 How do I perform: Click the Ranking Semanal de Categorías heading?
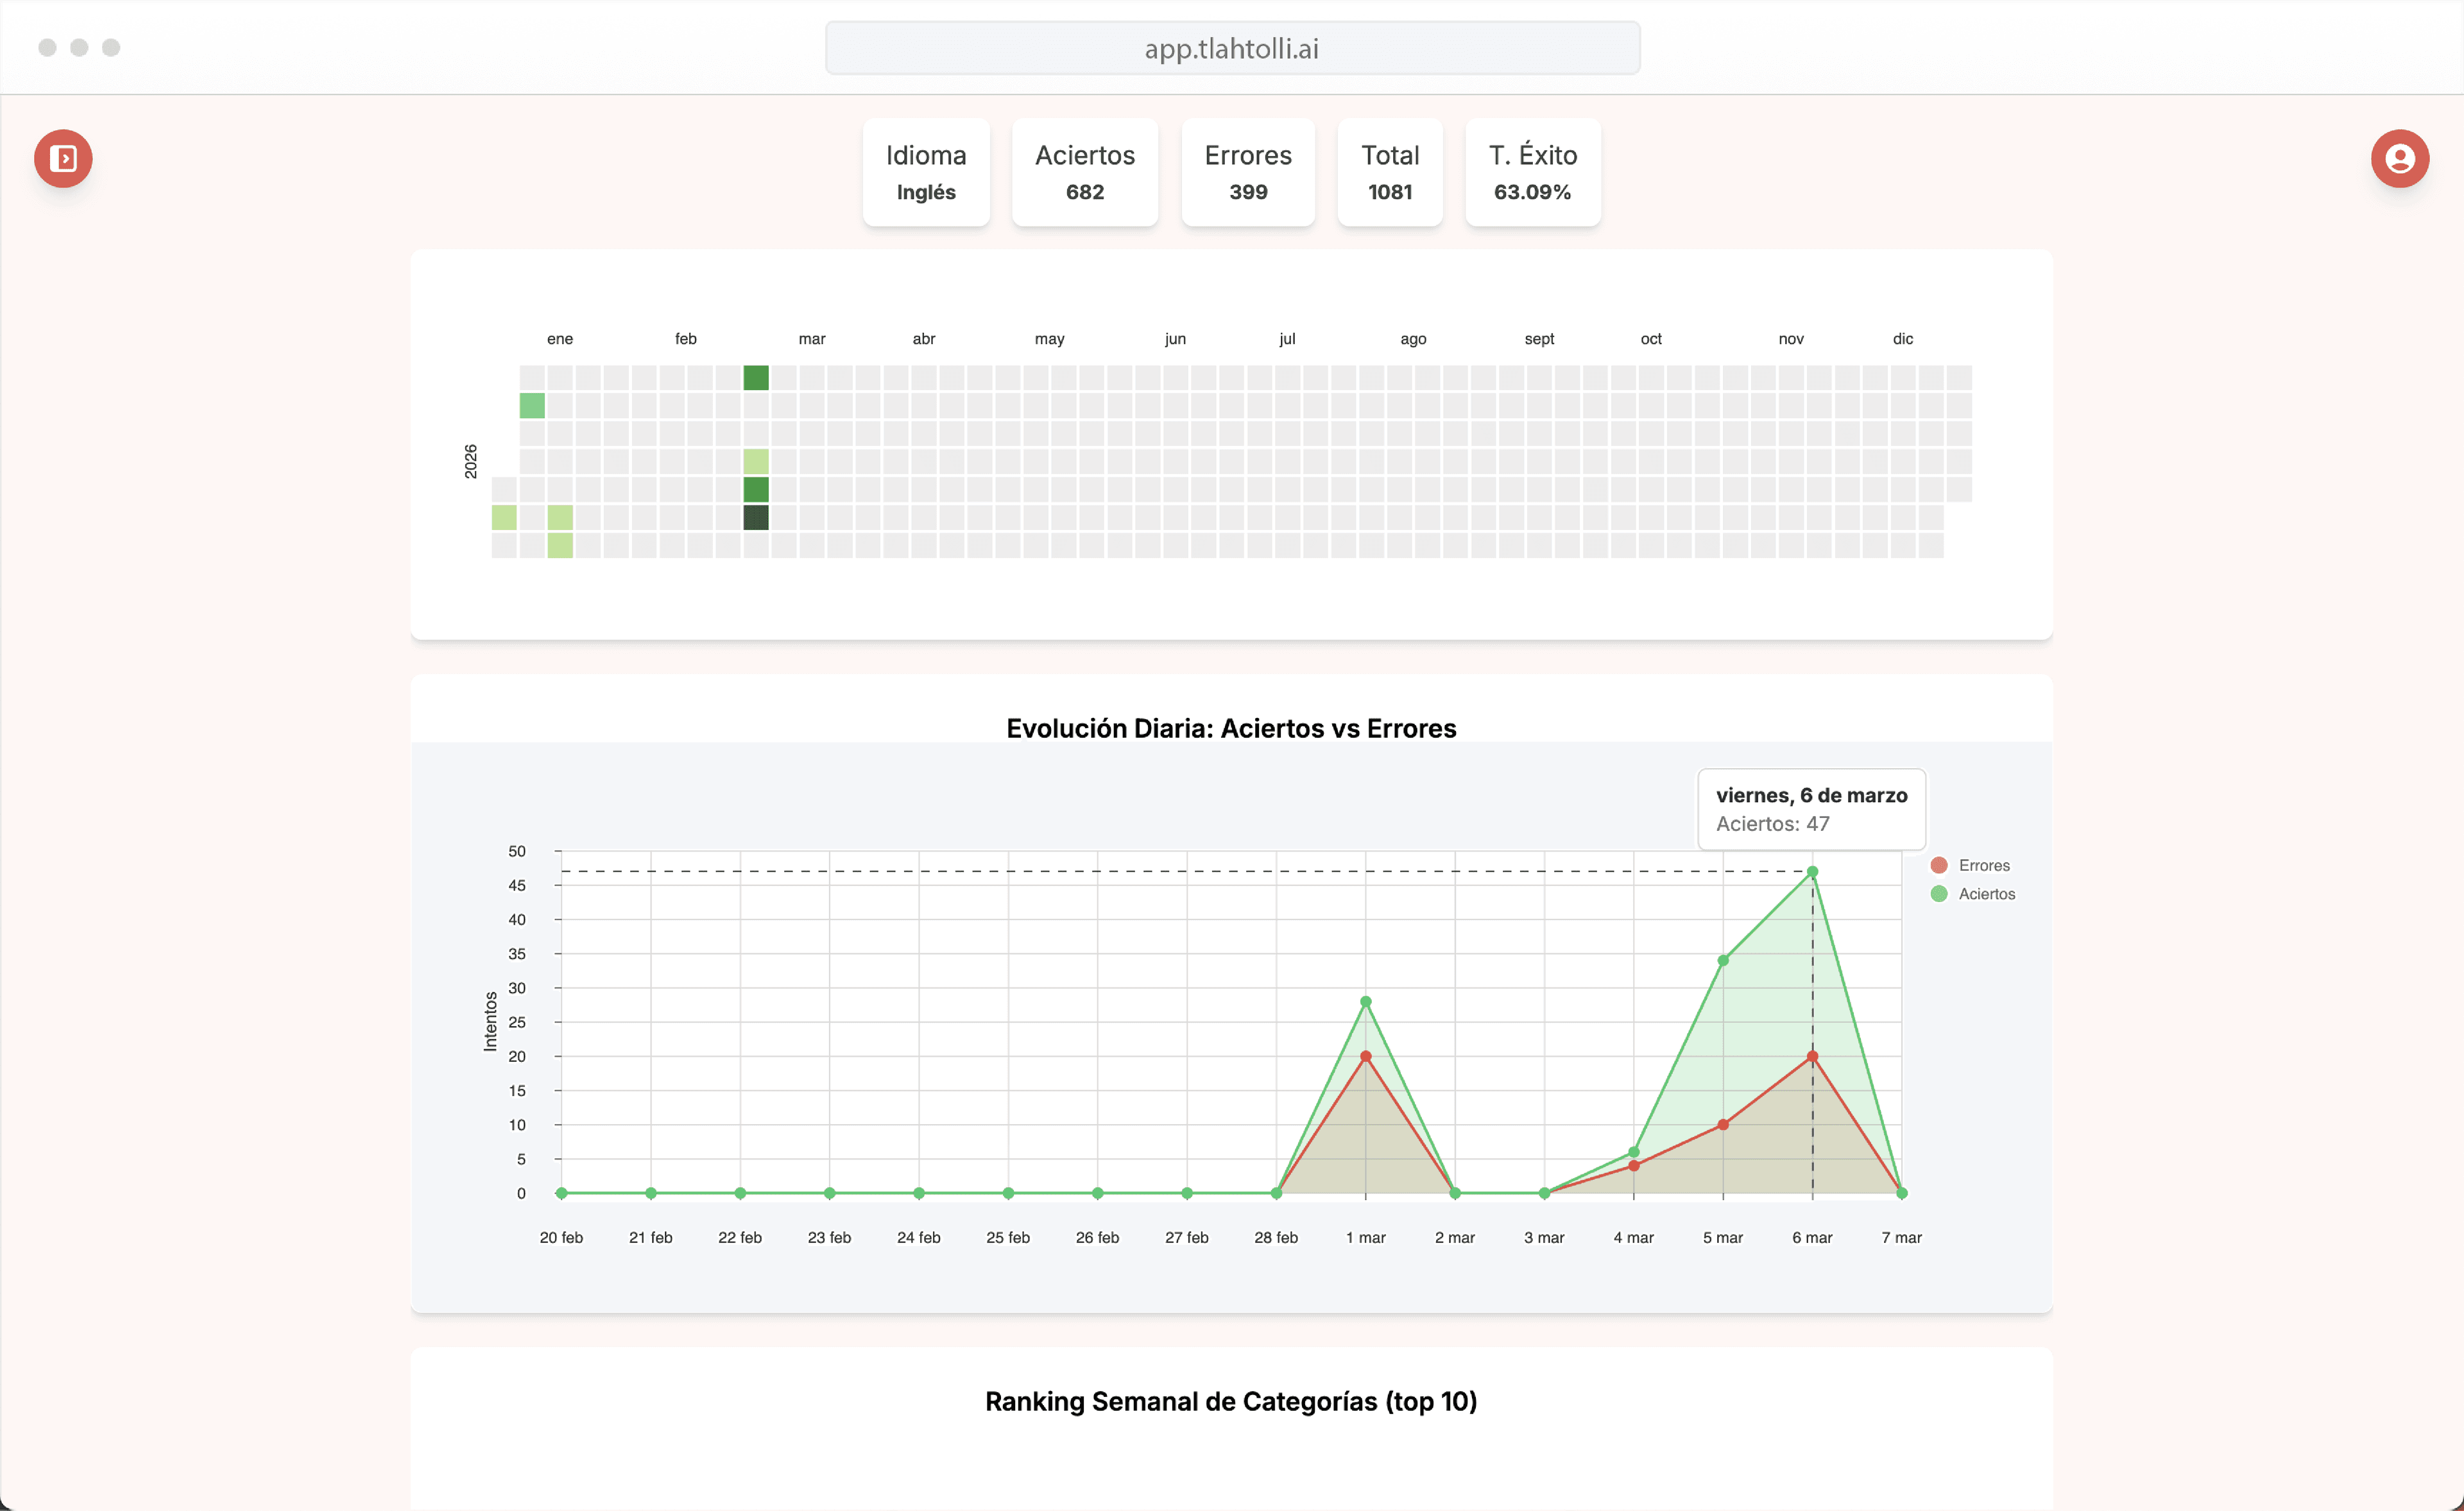coord(1231,1401)
